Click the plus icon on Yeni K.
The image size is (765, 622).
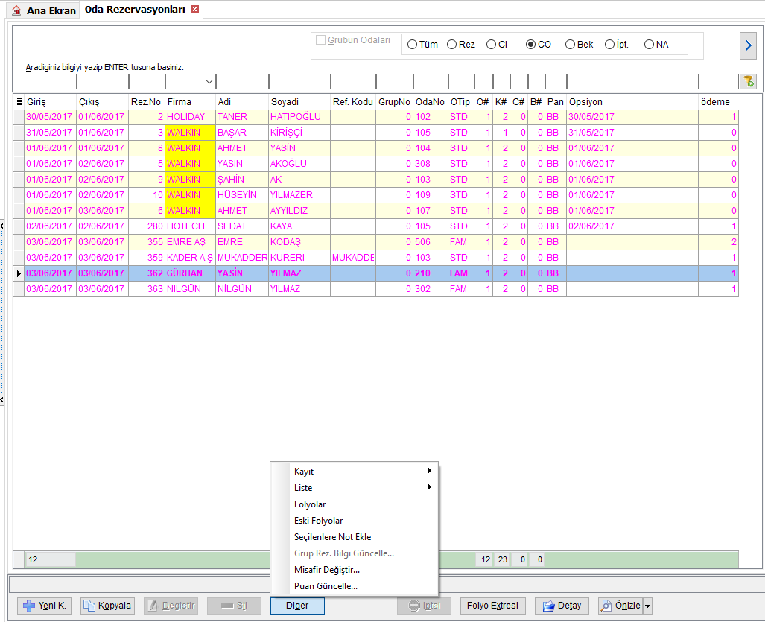point(29,606)
